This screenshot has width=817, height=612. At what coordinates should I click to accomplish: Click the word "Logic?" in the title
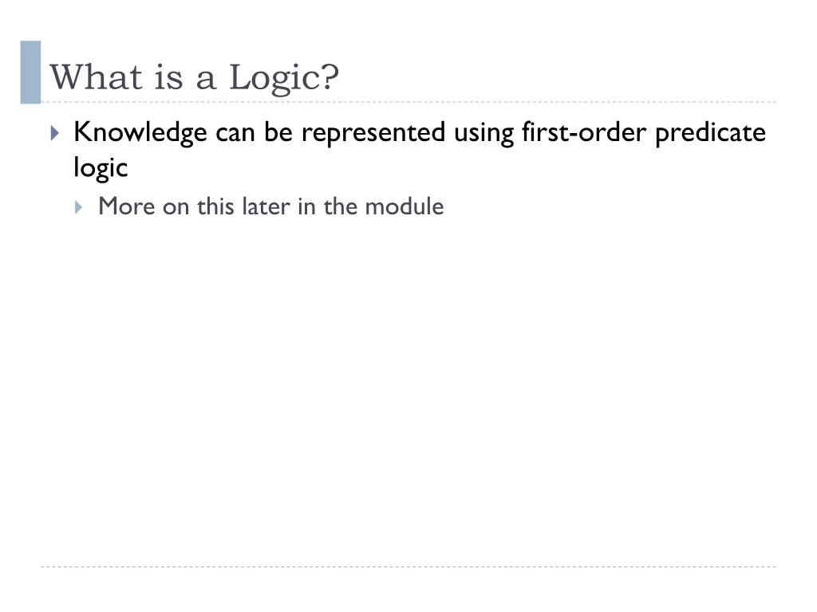tap(284, 78)
